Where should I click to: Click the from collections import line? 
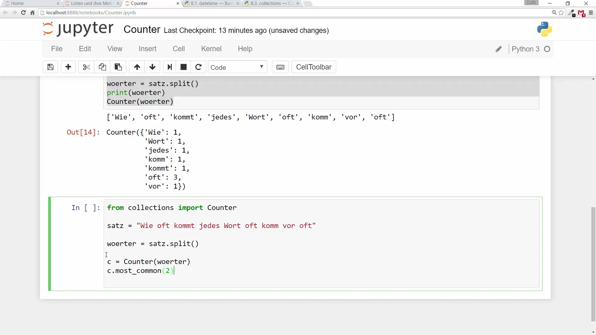tap(172, 208)
